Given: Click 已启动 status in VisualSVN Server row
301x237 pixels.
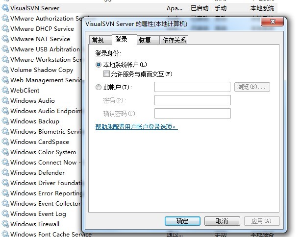Looking at the screenshot, I should 200,8.
